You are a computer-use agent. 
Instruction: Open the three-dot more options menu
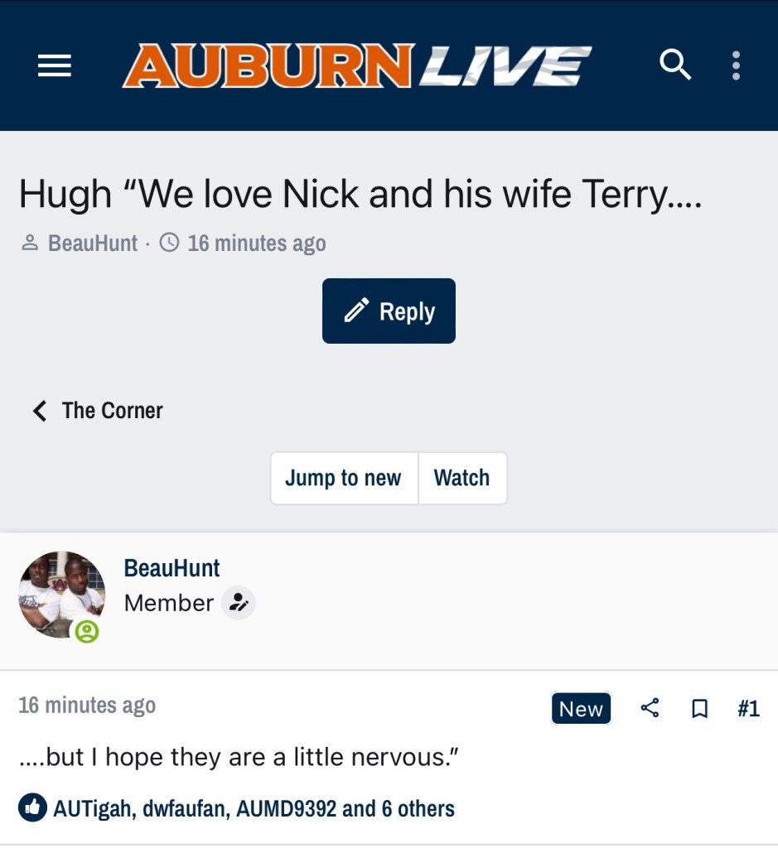[x=736, y=65]
